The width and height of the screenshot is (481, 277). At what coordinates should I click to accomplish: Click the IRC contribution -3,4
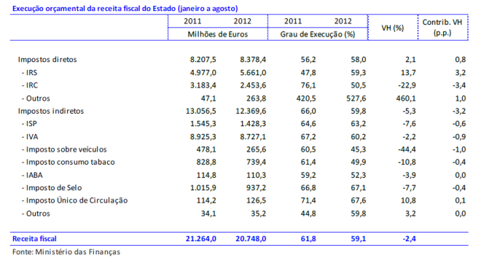coord(459,85)
